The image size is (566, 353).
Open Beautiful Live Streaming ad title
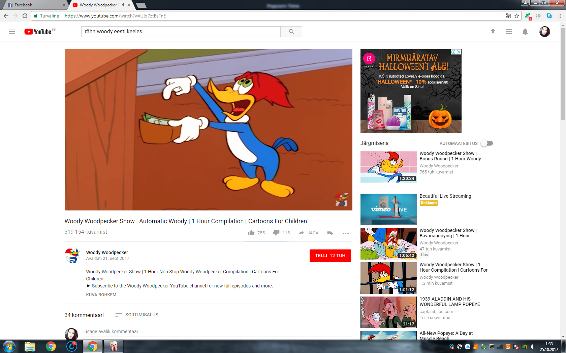(x=445, y=196)
